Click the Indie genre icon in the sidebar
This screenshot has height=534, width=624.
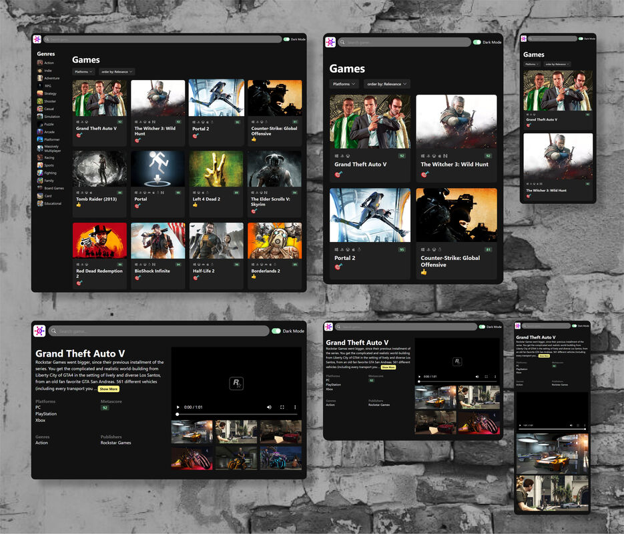40,71
